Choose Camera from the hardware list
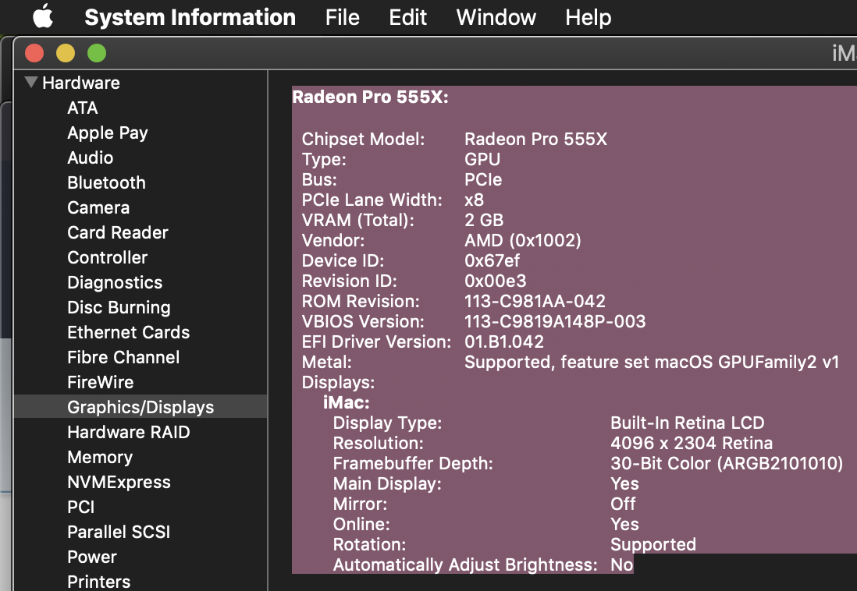The image size is (857, 591). coord(98,208)
